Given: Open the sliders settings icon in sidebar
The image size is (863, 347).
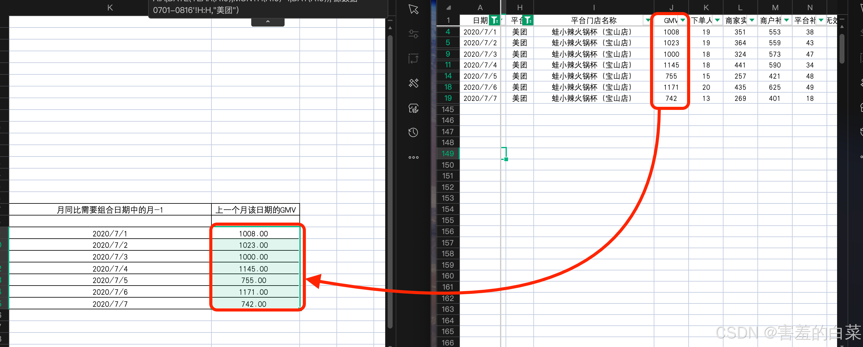Looking at the screenshot, I should [x=413, y=34].
